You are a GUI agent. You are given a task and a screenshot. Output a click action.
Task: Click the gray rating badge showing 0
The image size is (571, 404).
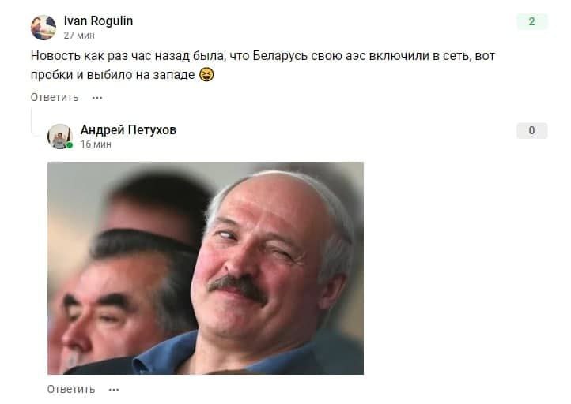(531, 130)
